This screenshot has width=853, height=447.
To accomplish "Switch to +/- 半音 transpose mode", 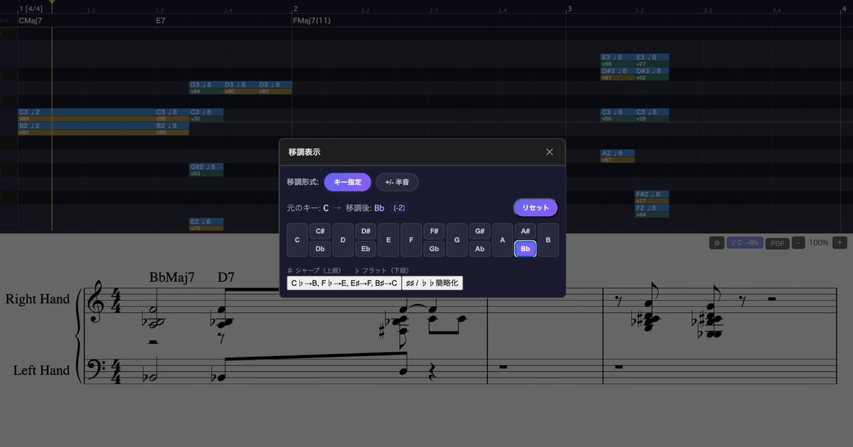I will 397,182.
